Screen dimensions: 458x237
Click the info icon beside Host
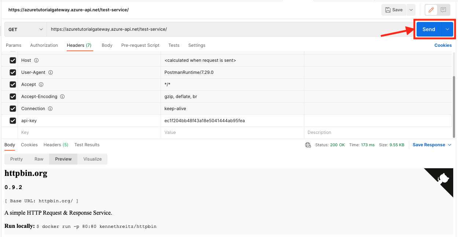pos(36,60)
